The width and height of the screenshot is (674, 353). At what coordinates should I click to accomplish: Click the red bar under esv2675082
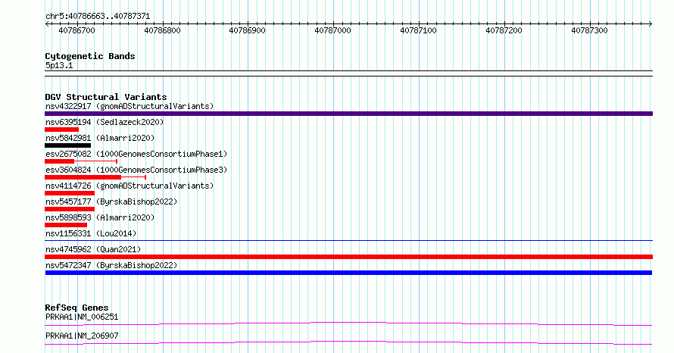click(x=59, y=161)
